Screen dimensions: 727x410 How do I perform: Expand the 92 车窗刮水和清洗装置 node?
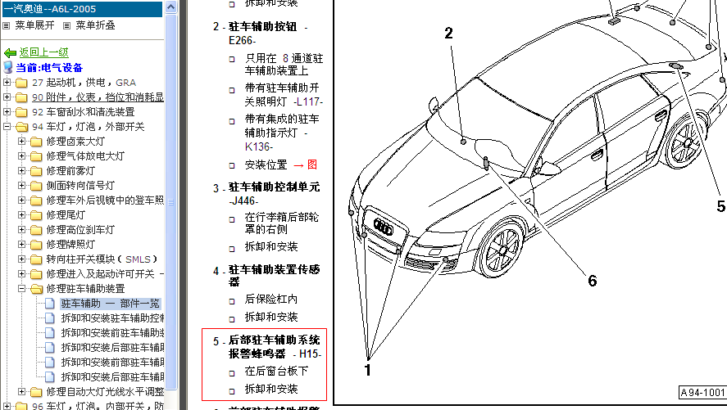[7, 111]
